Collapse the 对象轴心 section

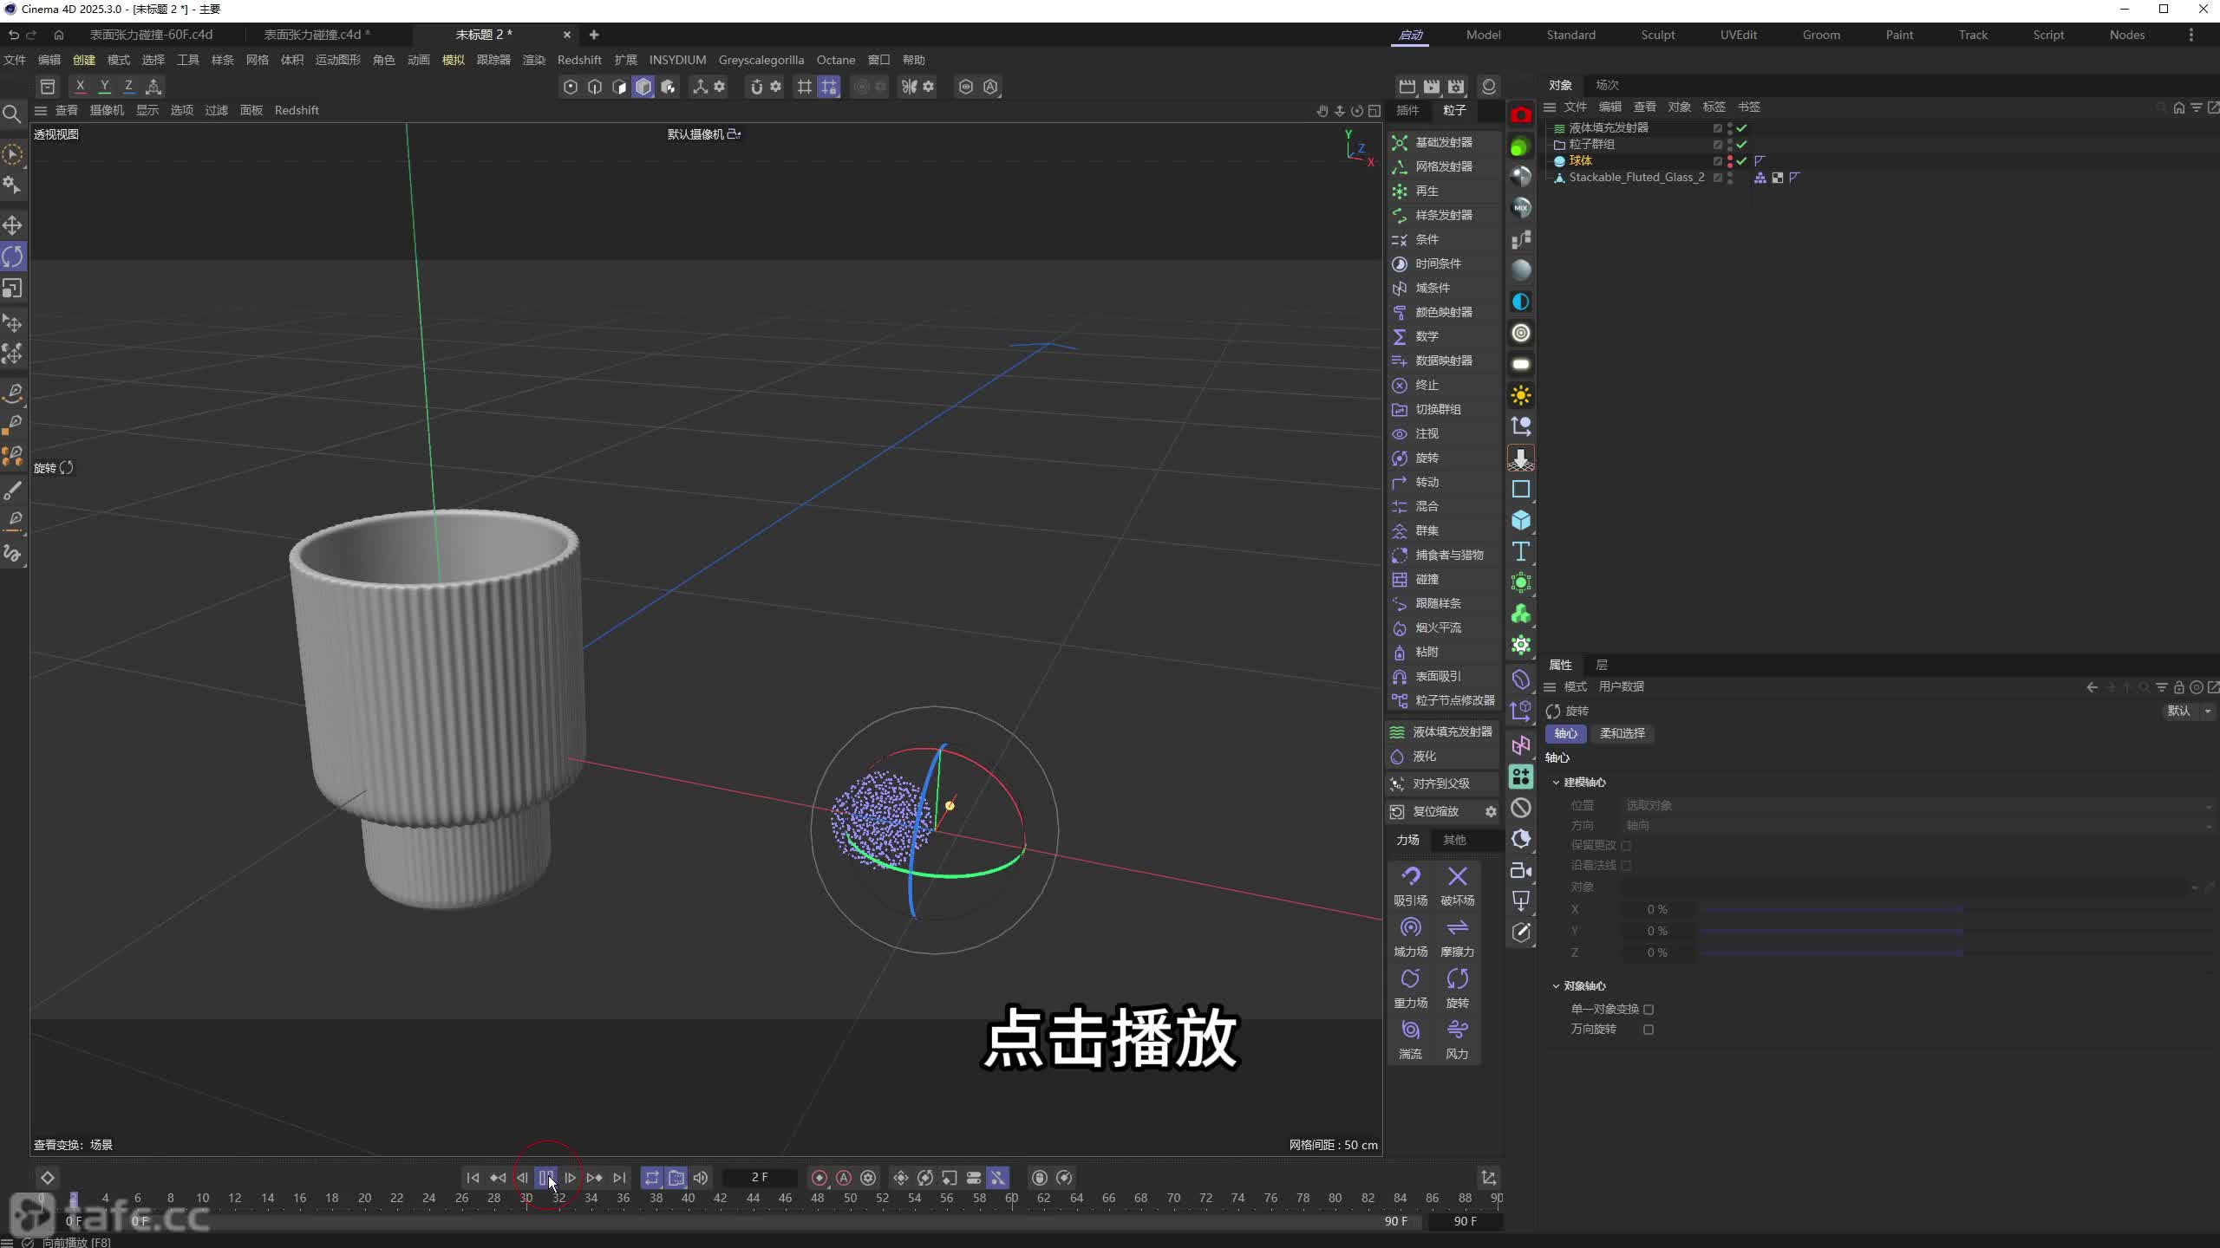coord(1556,986)
